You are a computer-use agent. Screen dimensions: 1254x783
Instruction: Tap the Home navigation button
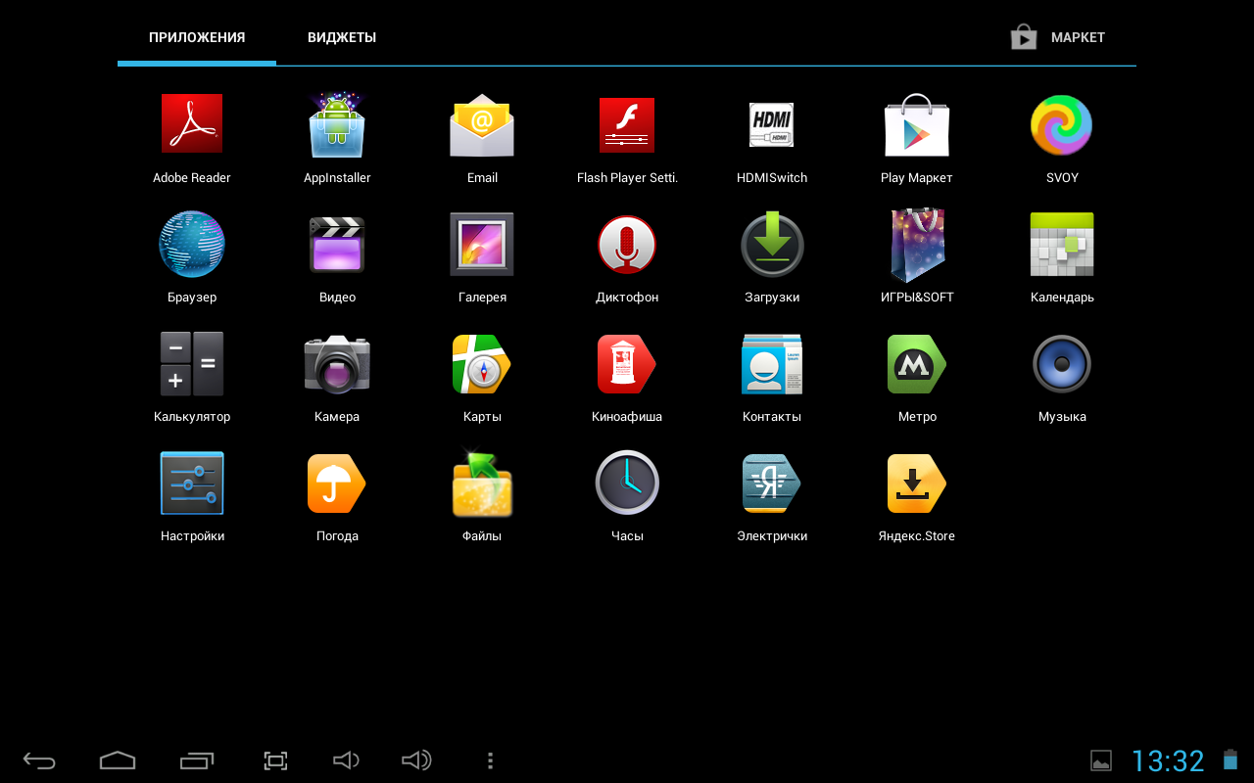point(118,760)
